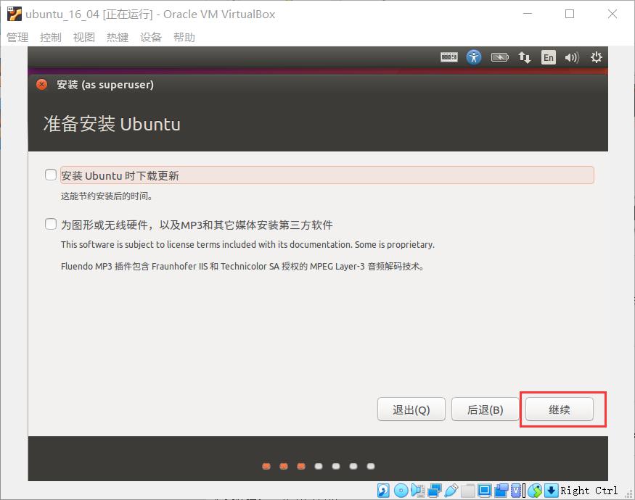Open the 管理 menu
Screen dimensions: 635x500
click(x=17, y=37)
